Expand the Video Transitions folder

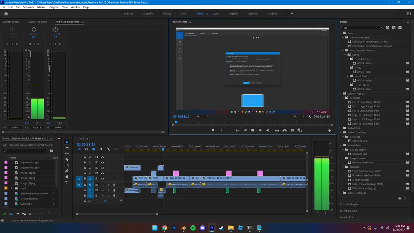click(x=340, y=193)
